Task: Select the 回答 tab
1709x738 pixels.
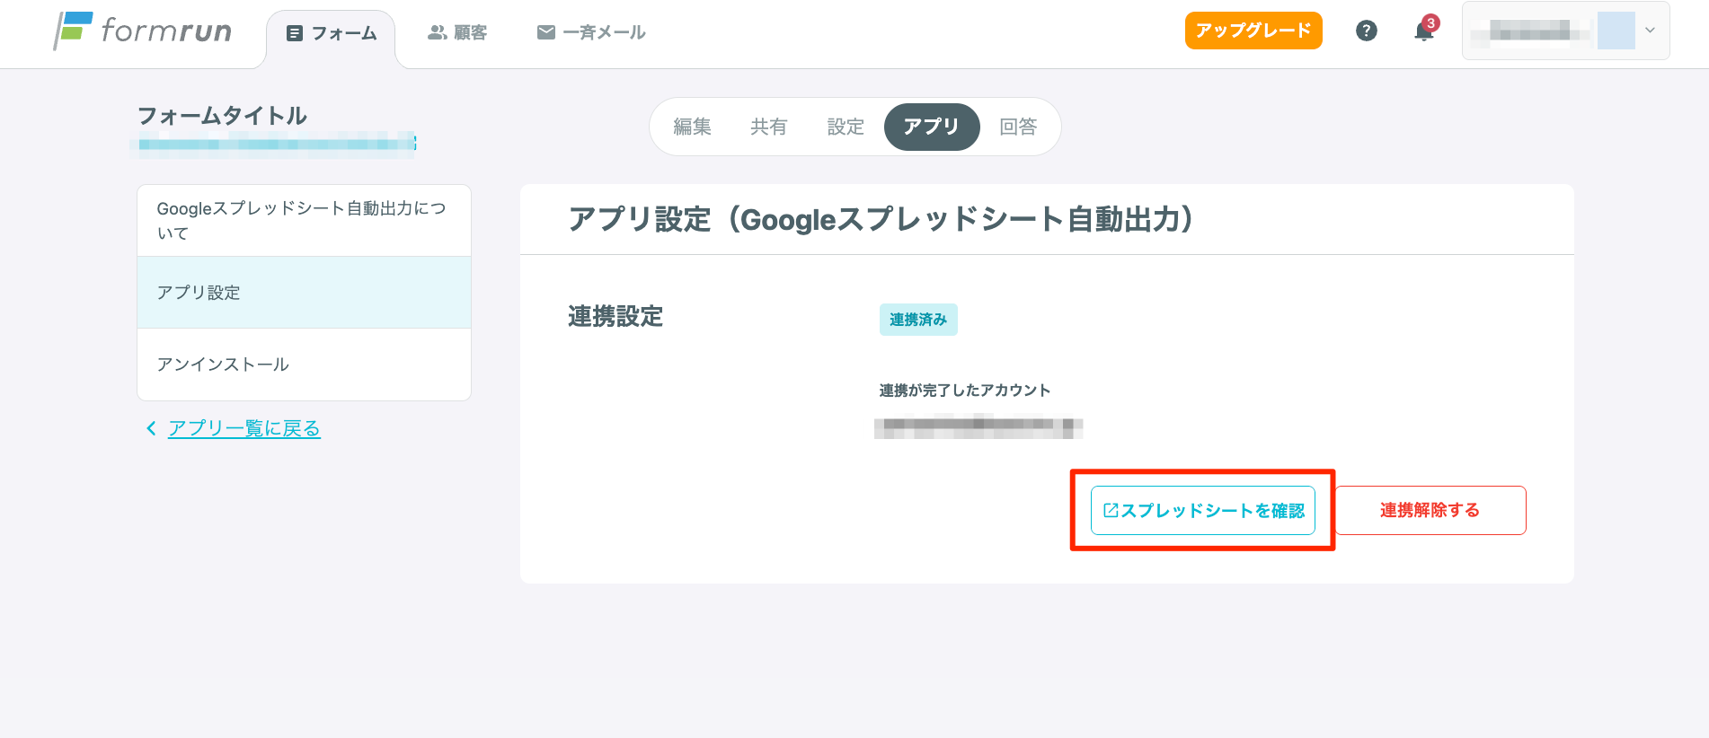Action: pos(1018,127)
